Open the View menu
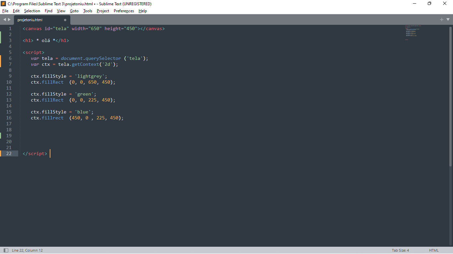The height and width of the screenshot is (254, 453). (61, 11)
